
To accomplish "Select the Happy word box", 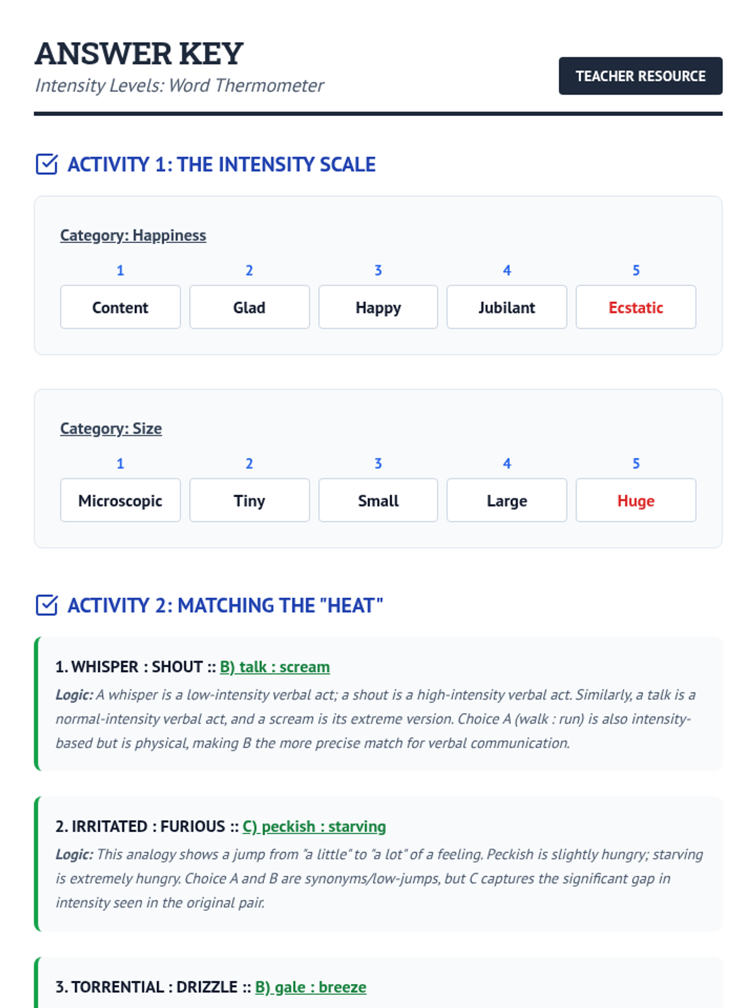I will [x=378, y=307].
